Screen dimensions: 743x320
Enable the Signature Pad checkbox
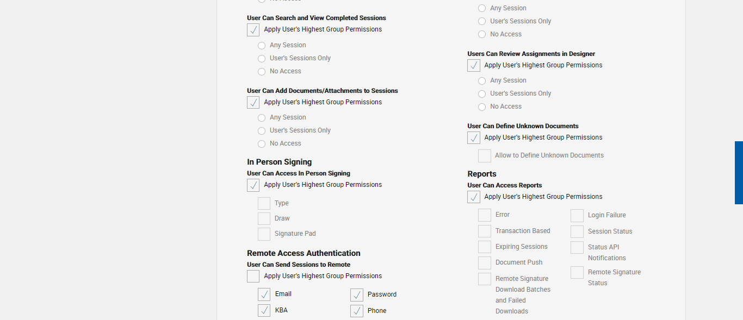(264, 234)
